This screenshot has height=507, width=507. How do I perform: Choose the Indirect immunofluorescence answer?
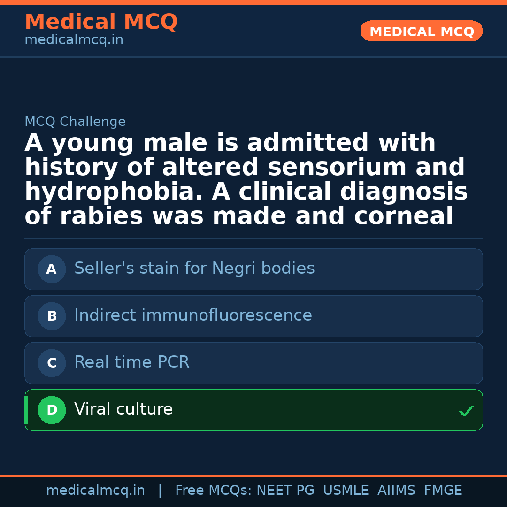193,315
